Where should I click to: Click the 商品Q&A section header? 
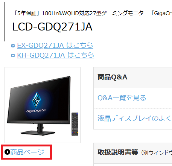[x=133, y=78]
